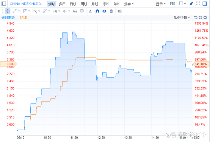Open the layout square dropdown
Image resolution: width=210 pixels, height=142 pixels.
point(183,4)
